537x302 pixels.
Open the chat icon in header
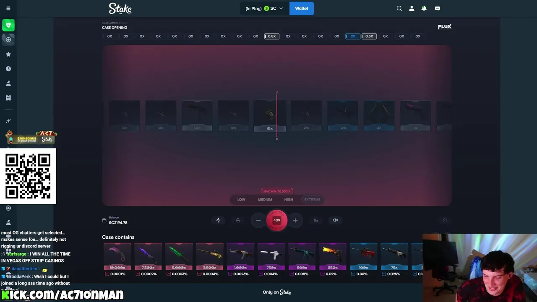(x=438, y=8)
